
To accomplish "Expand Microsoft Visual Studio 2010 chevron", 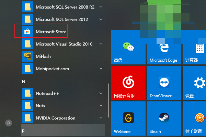I will click(101, 44).
